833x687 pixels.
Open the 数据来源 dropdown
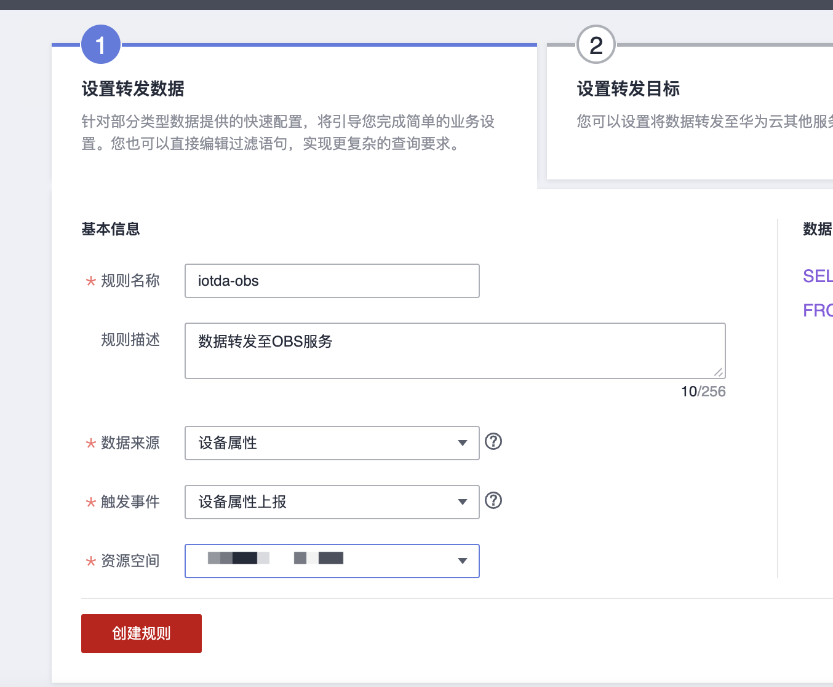(332, 443)
